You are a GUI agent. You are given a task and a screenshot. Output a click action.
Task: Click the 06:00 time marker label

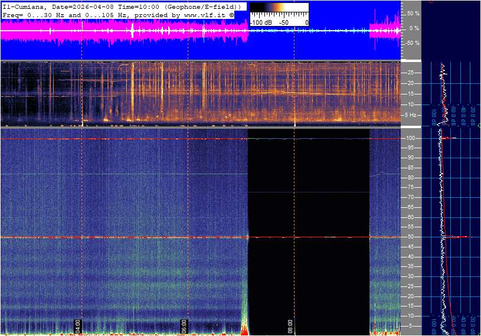(x=184, y=327)
